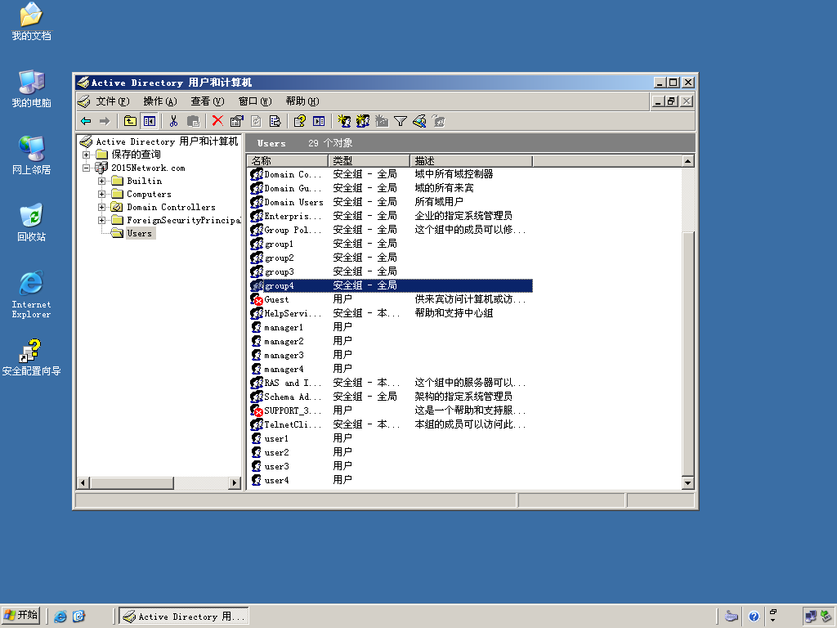Open the 帮助(H) menu
This screenshot has height=628, width=837.
click(x=302, y=101)
